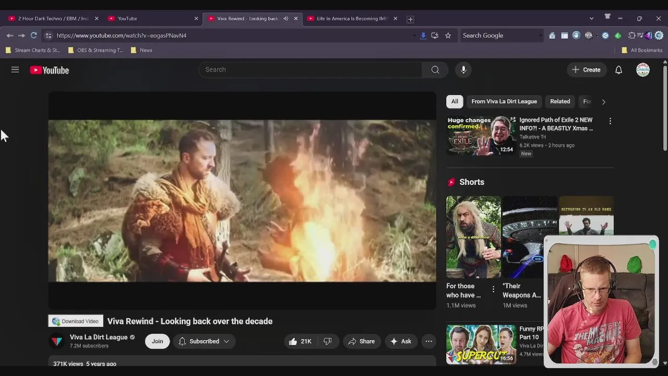Open the Viva La Dirt League channel avatar
The height and width of the screenshot is (376, 668).
point(56,342)
